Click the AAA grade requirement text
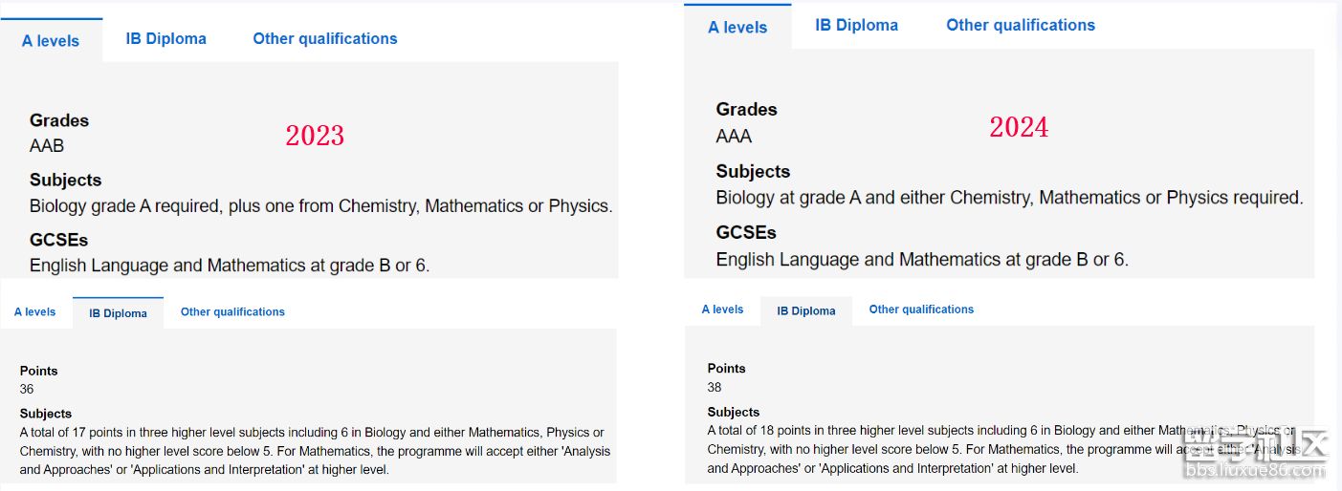 [x=734, y=137]
